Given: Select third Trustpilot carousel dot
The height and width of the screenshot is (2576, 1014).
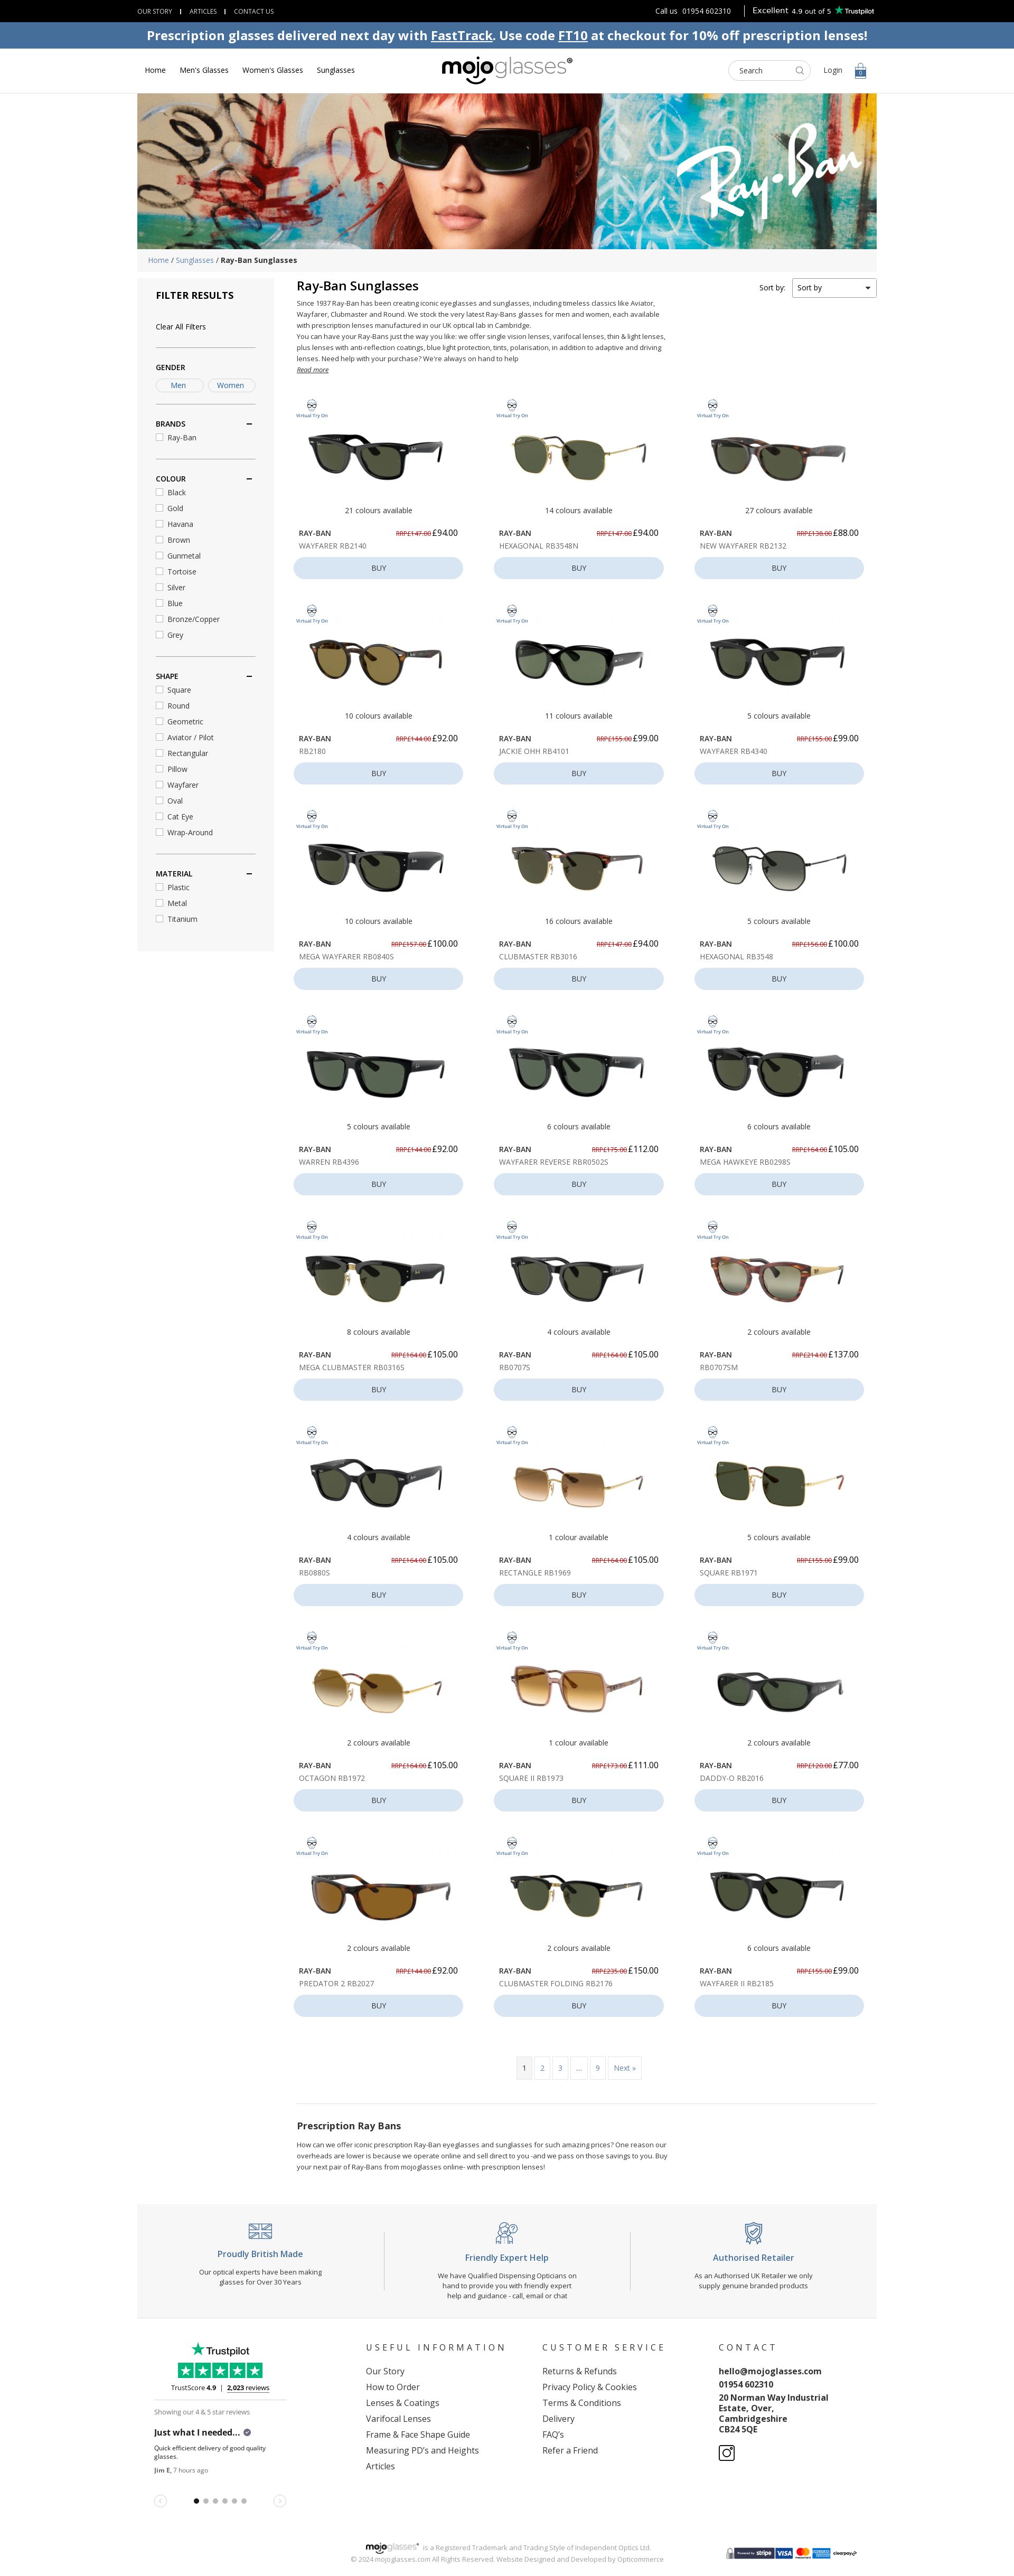Looking at the screenshot, I should point(215,2501).
